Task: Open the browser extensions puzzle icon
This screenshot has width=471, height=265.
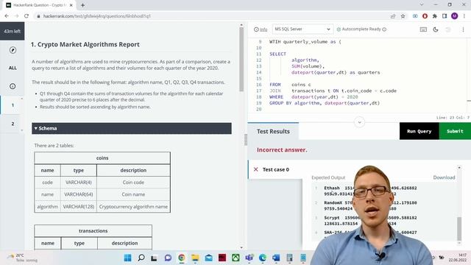Action: [x=434, y=16]
